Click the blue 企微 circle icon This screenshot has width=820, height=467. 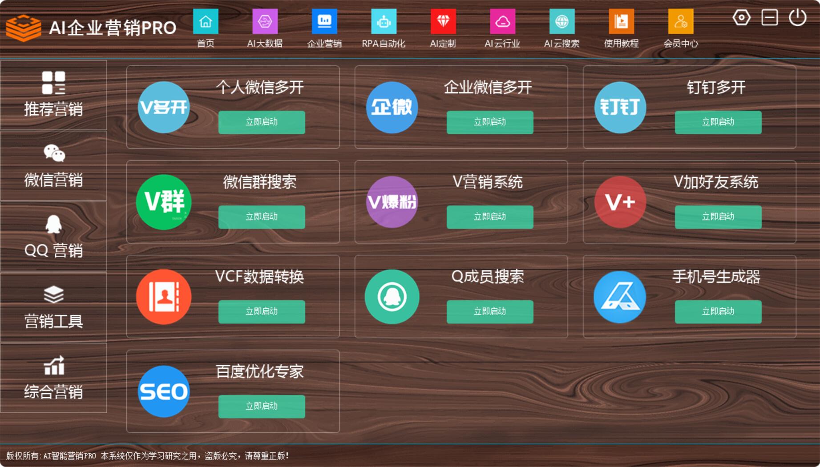392,107
